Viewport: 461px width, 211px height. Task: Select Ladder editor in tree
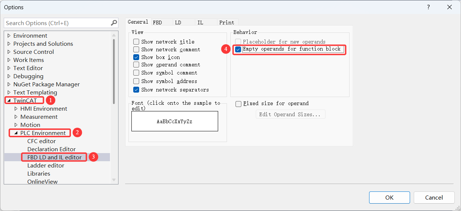(x=46, y=166)
